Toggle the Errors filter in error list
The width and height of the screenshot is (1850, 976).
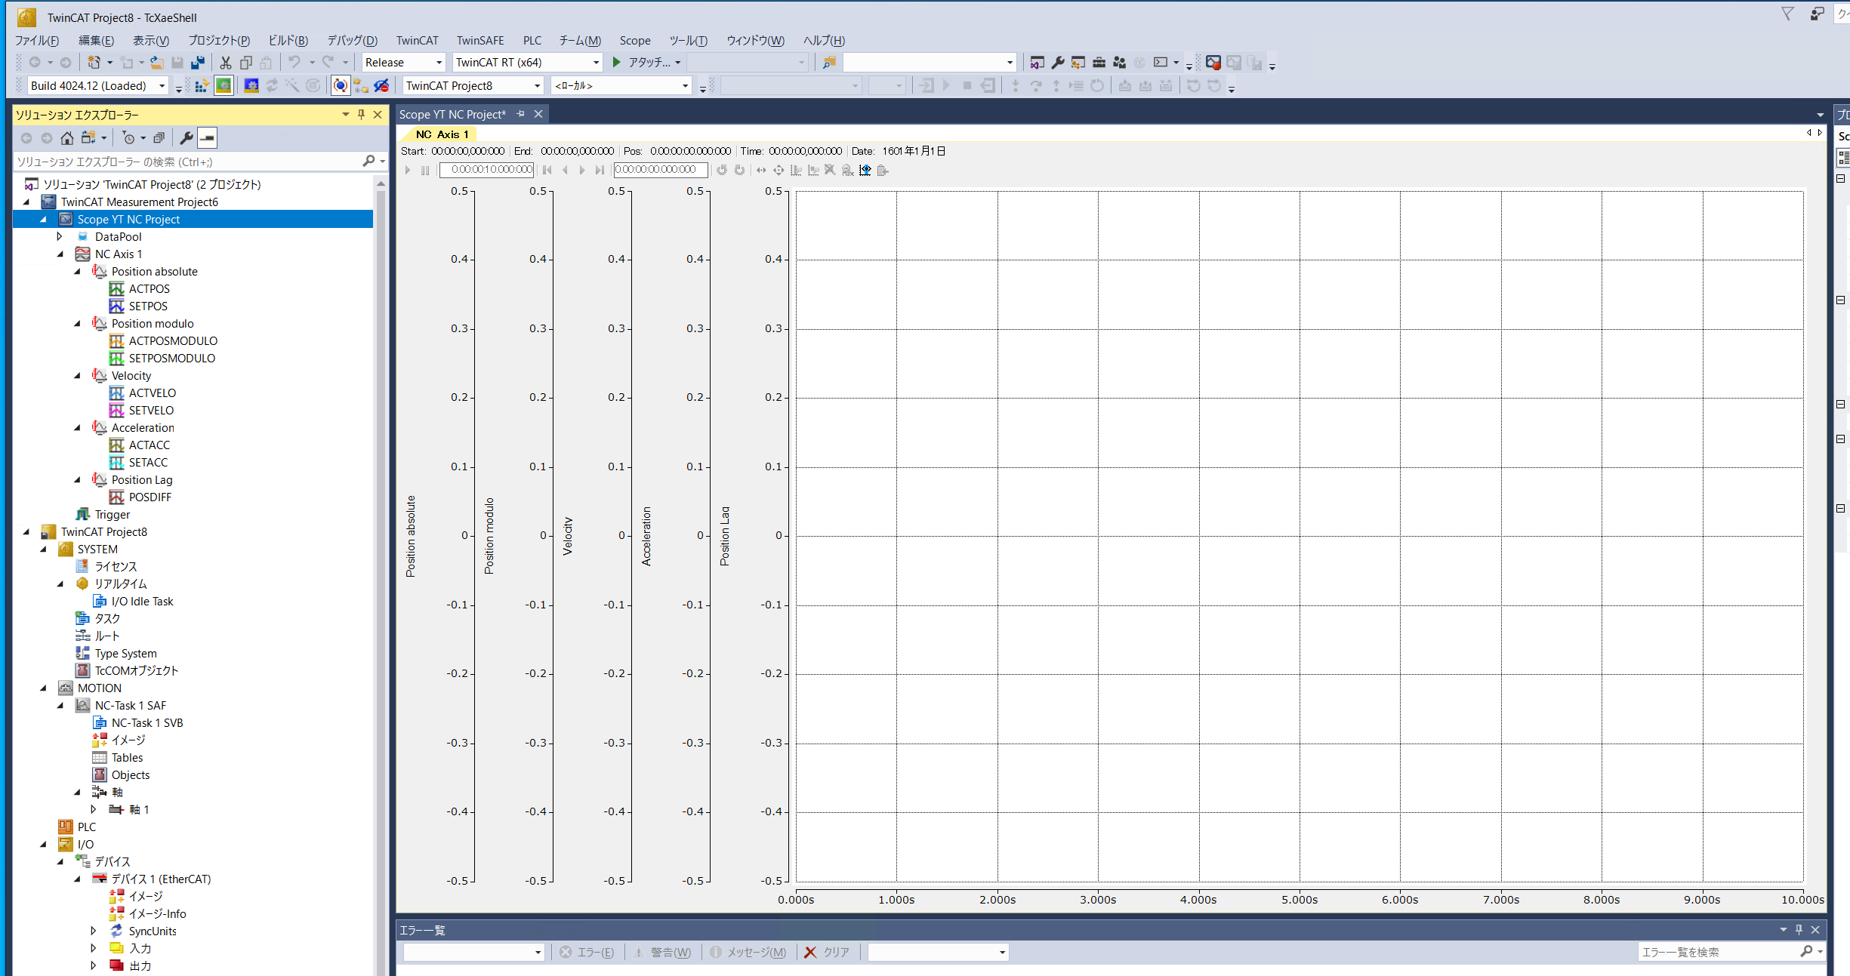tap(587, 953)
